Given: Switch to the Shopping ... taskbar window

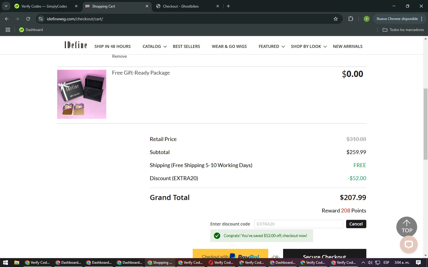Looking at the screenshot, I should point(160,262).
